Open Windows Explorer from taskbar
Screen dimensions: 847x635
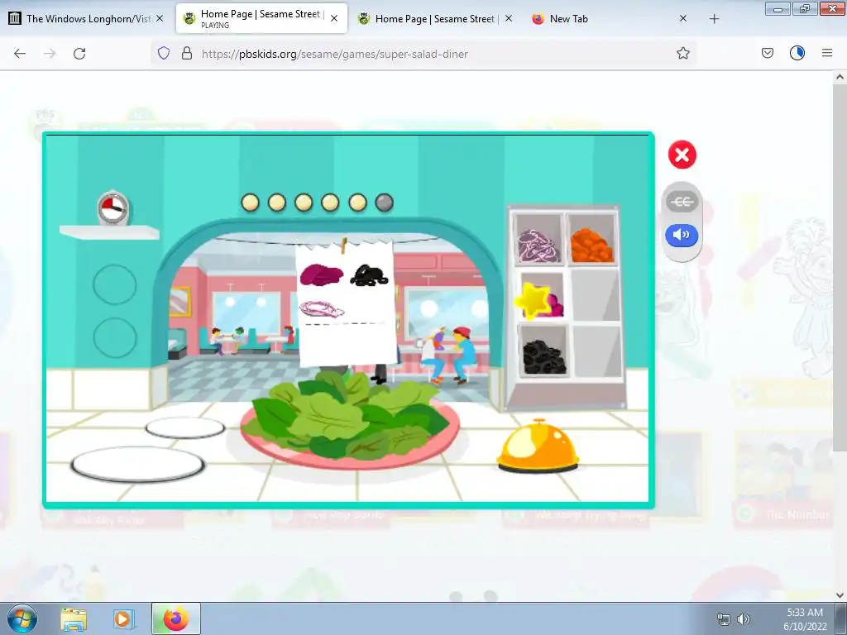click(74, 619)
